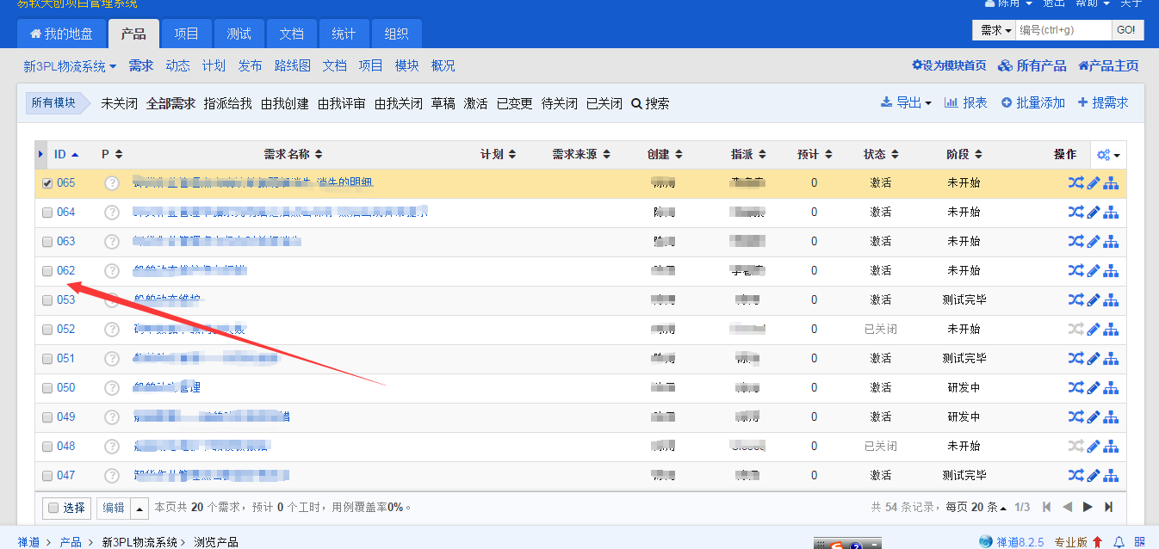Open the table column settings gear

coord(1107,155)
